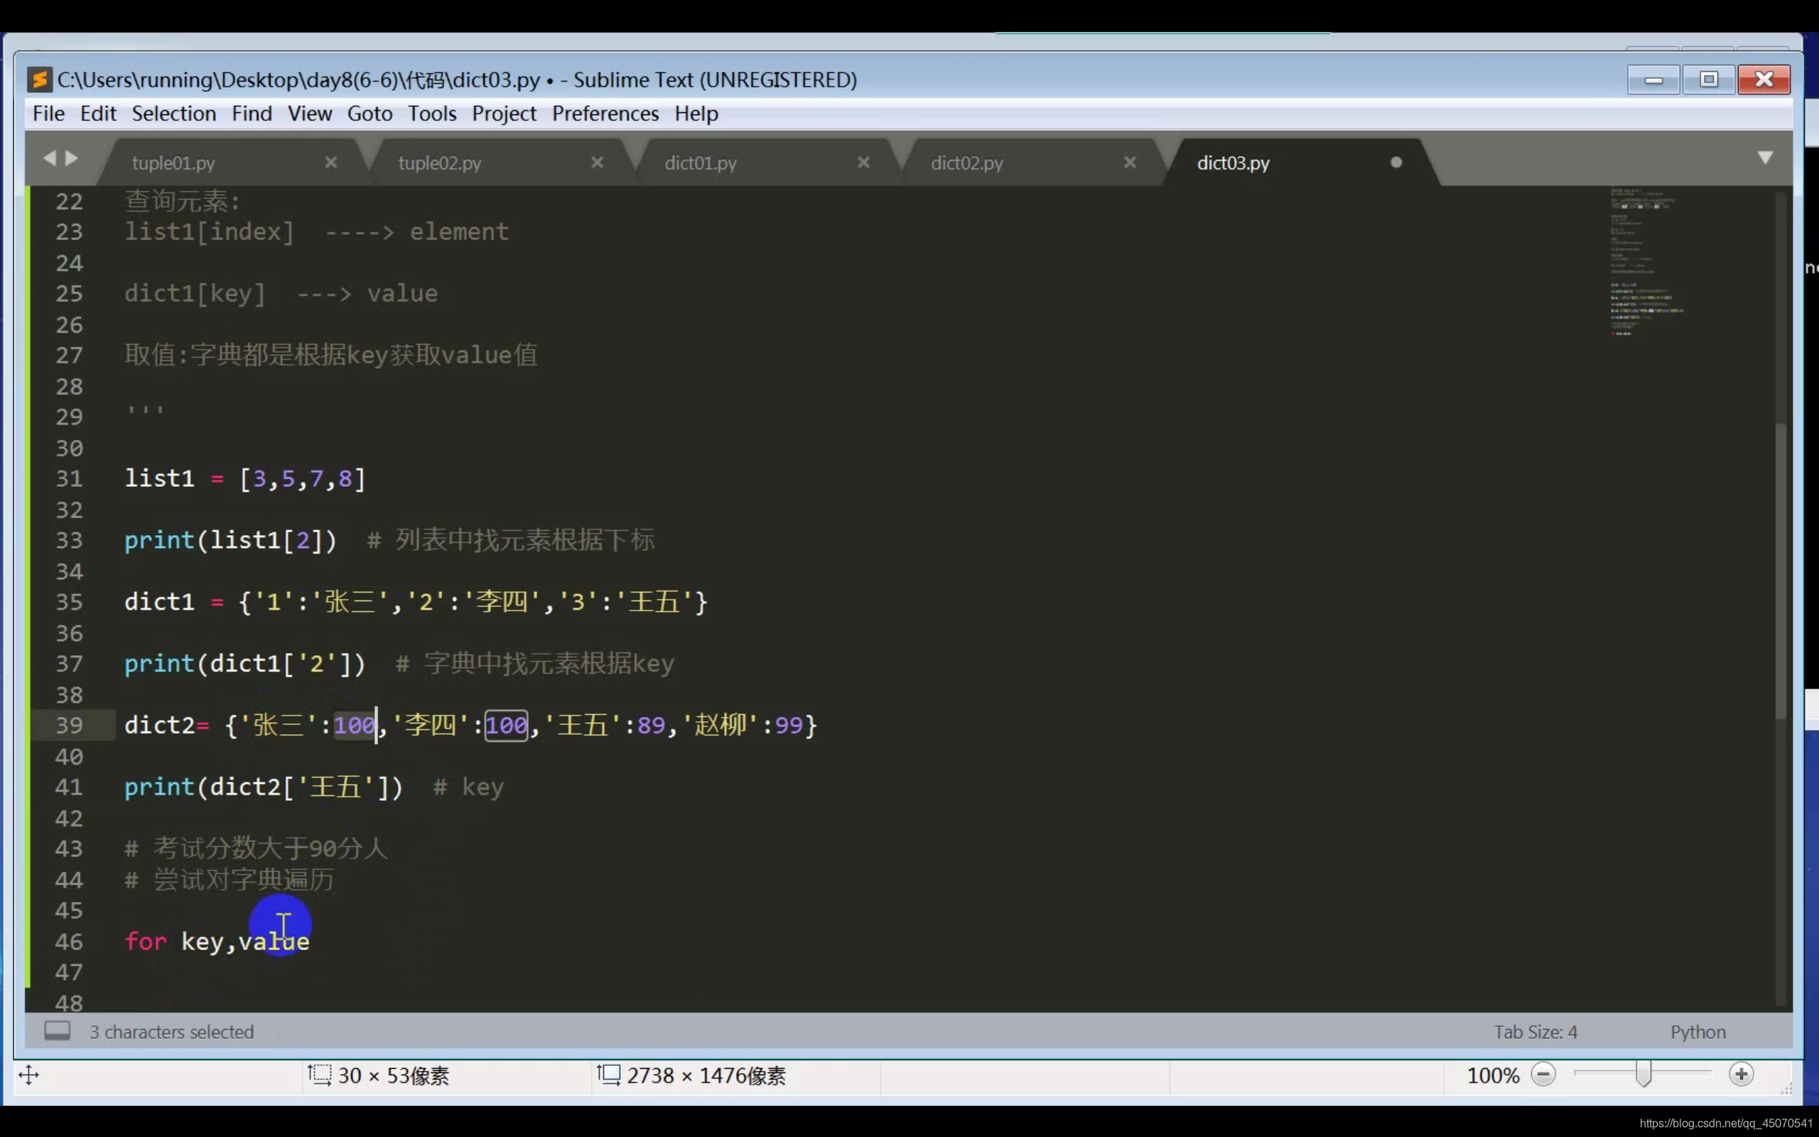Screen dimensions: 1819x1137
Task: Click the tab scroll right arrow
Action: pyautogui.click(x=72, y=158)
